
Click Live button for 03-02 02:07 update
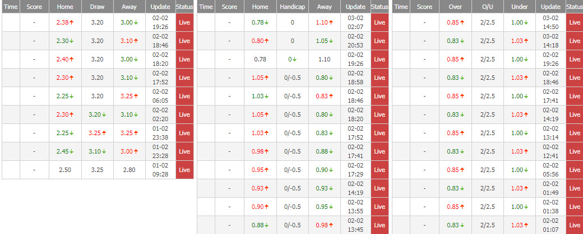point(380,23)
